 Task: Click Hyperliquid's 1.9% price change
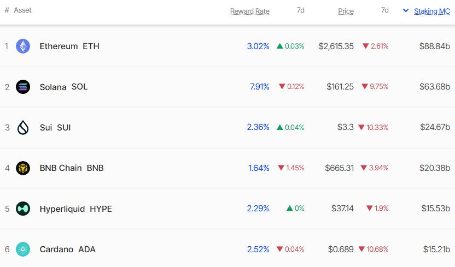pyautogui.click(x=377, y=208)
